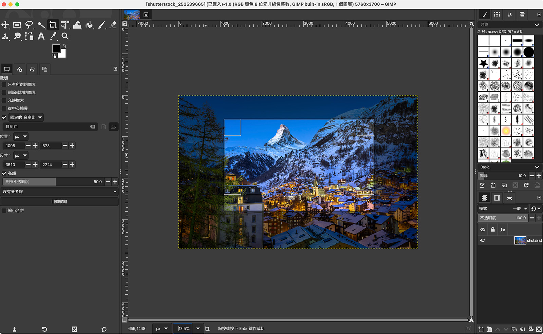Switch to the Tool Options tab
Screen dimensions: 543x334
click(x=7, y=69)
